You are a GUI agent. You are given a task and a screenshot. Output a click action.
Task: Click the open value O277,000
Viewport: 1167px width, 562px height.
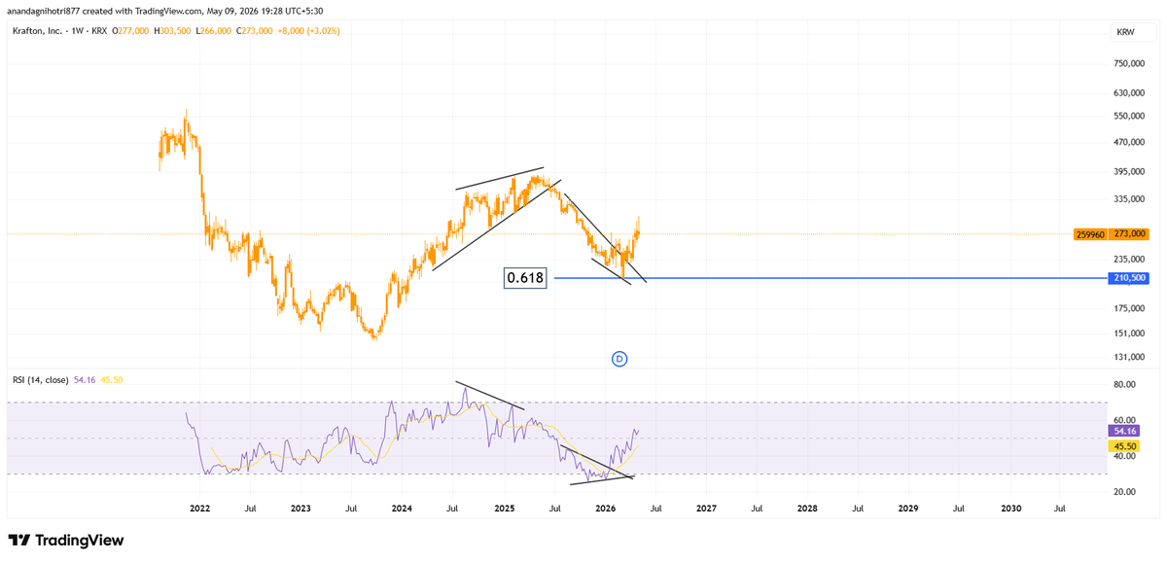(x=131, y=31)
